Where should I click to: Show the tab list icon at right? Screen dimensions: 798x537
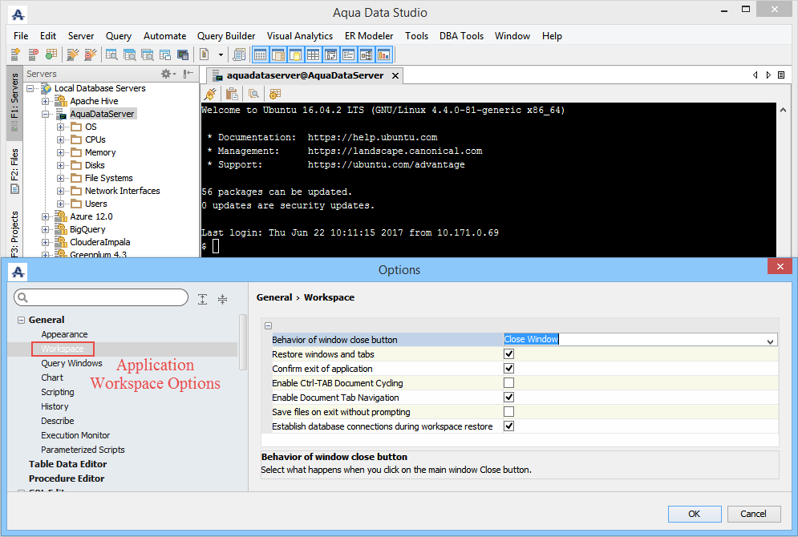(781, 75)
